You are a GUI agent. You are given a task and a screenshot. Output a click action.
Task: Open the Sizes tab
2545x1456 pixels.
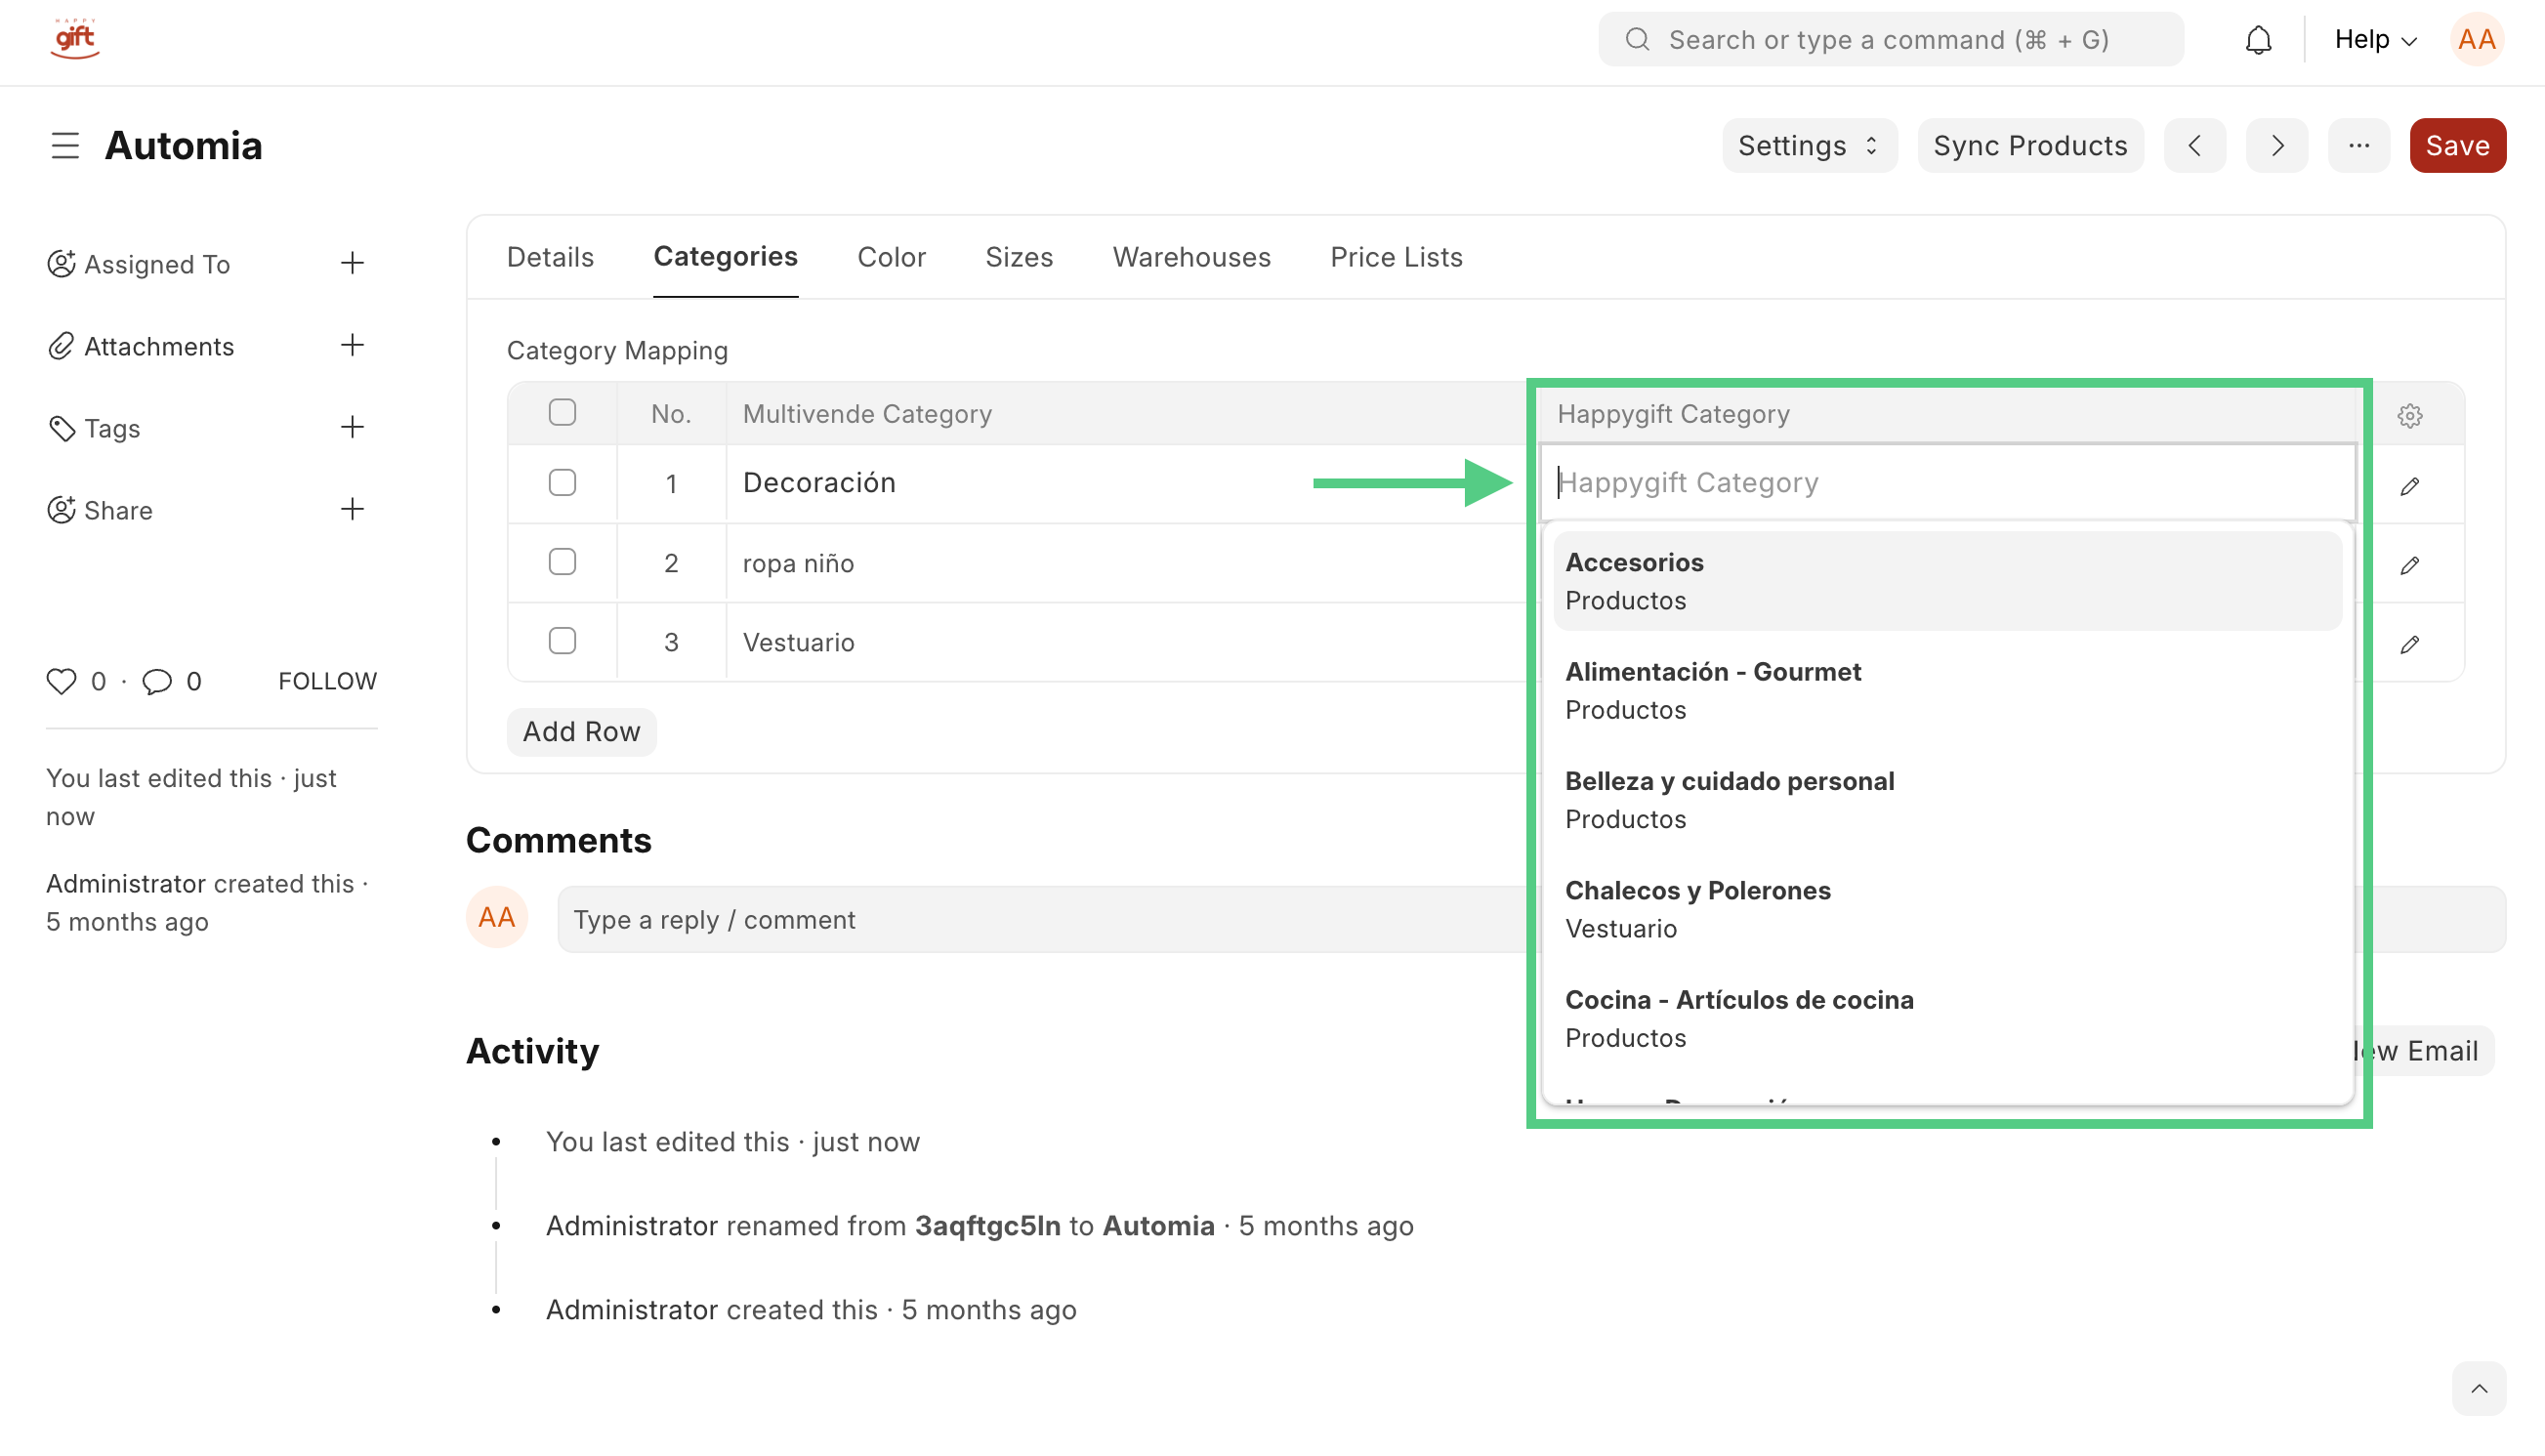tap(1019, 258)
